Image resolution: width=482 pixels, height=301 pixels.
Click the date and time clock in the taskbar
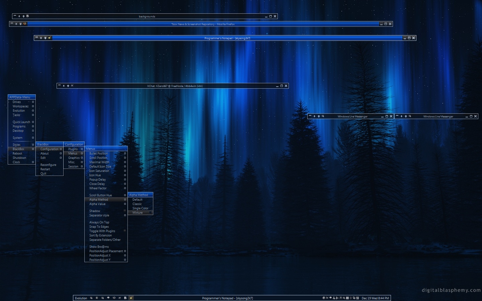tap(375, 298)
